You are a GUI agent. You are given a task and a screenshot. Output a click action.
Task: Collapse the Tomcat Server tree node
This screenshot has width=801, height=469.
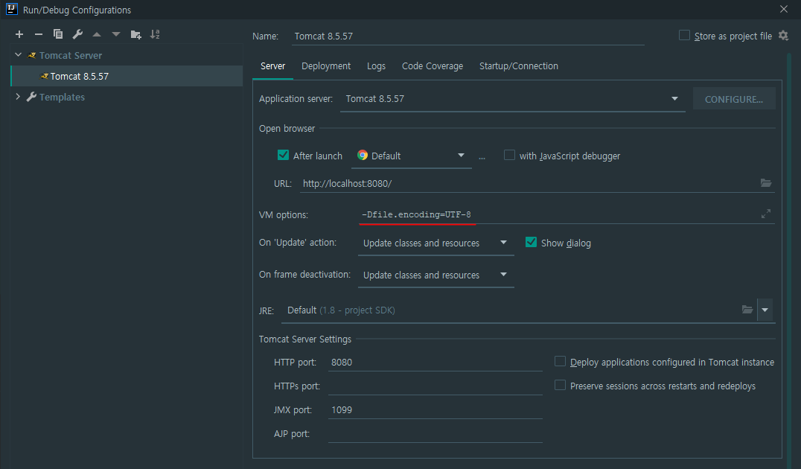[x=18, y=54]
